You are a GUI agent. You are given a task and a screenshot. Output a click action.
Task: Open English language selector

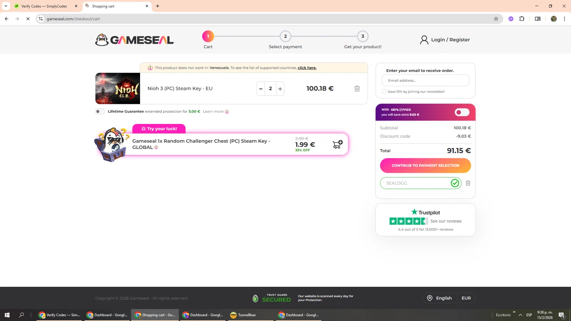(440, 298)
